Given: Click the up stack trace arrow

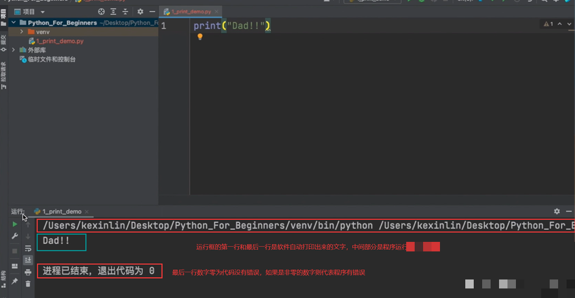Looking at the screenshot, I should [x=28, y=224].
